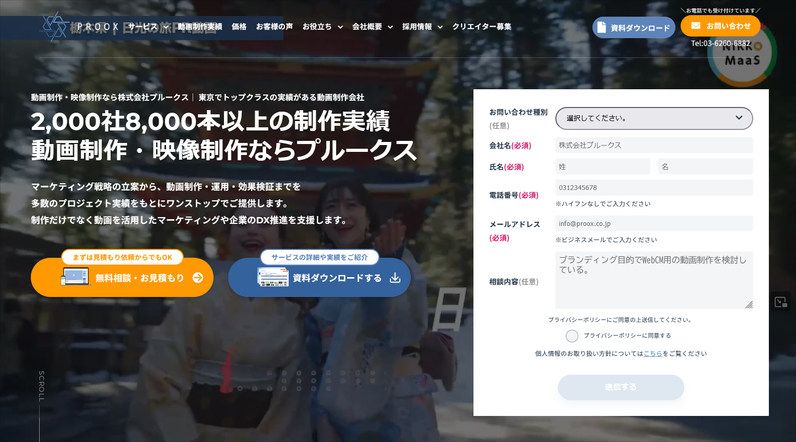Click into the 会社名 input field
Screen dimensions: 796x442
coord(654,145)
